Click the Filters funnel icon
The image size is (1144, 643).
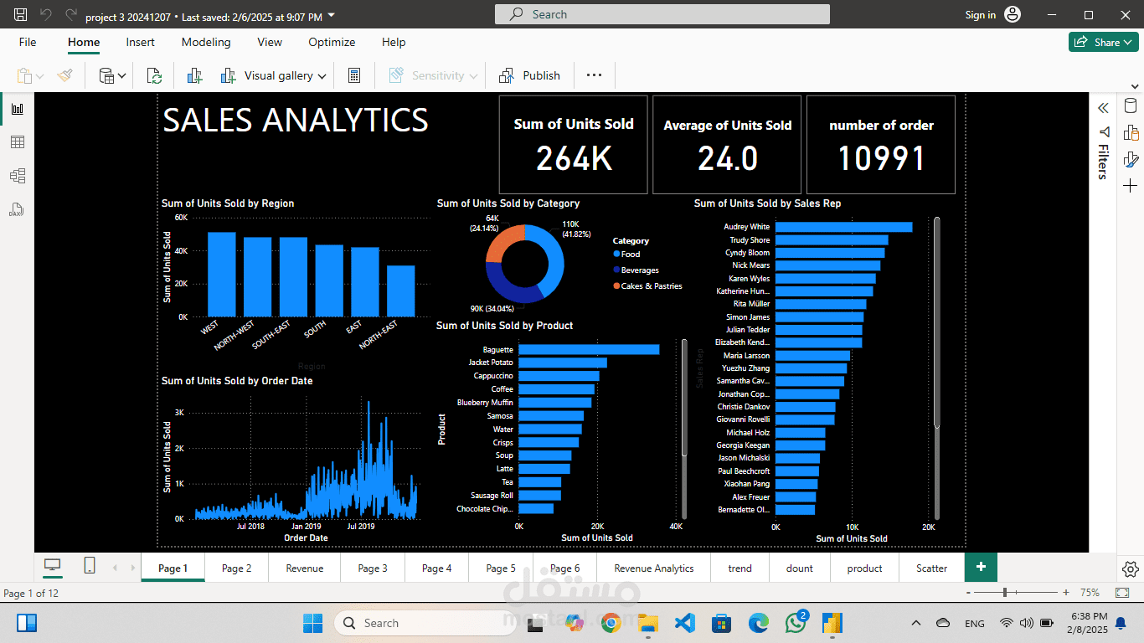click(x=1103, y=131)
